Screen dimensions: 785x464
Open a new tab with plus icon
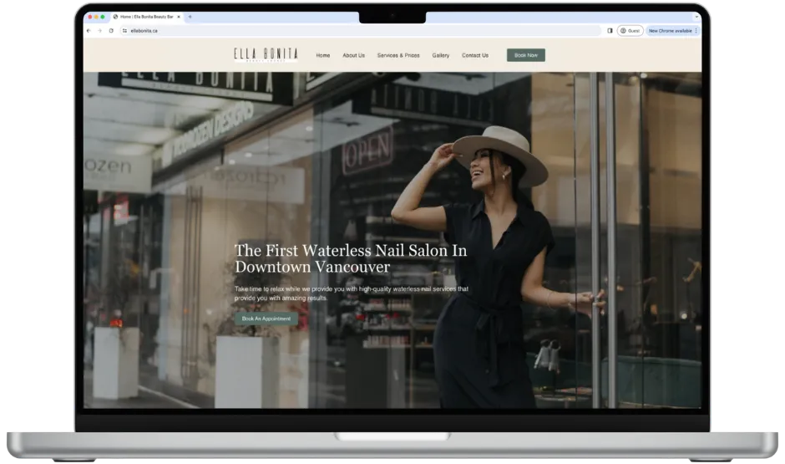coord(190,17)
